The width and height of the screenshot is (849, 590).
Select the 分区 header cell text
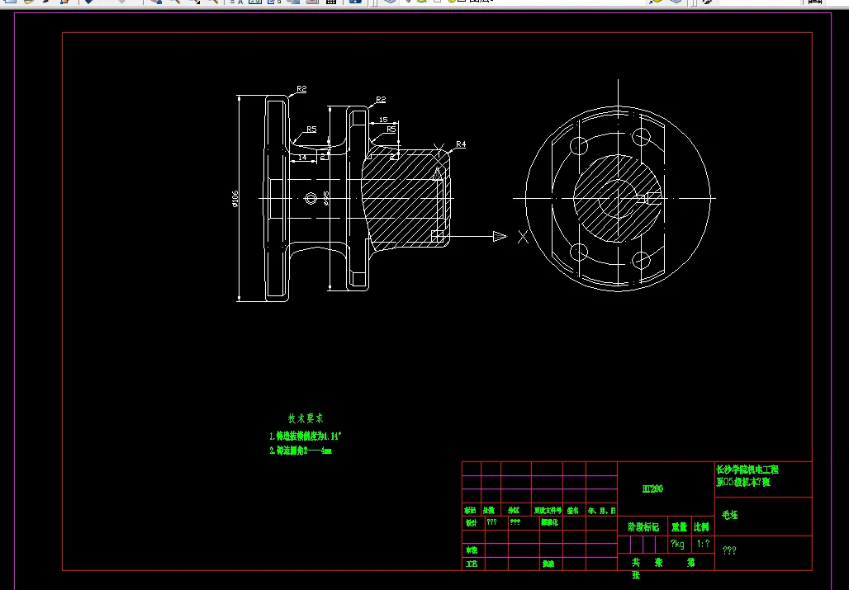click(x=514, y=511)
